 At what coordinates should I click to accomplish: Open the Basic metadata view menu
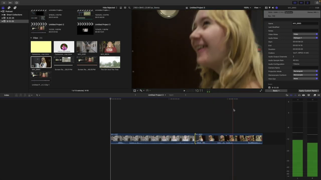[x=276, y=91]
